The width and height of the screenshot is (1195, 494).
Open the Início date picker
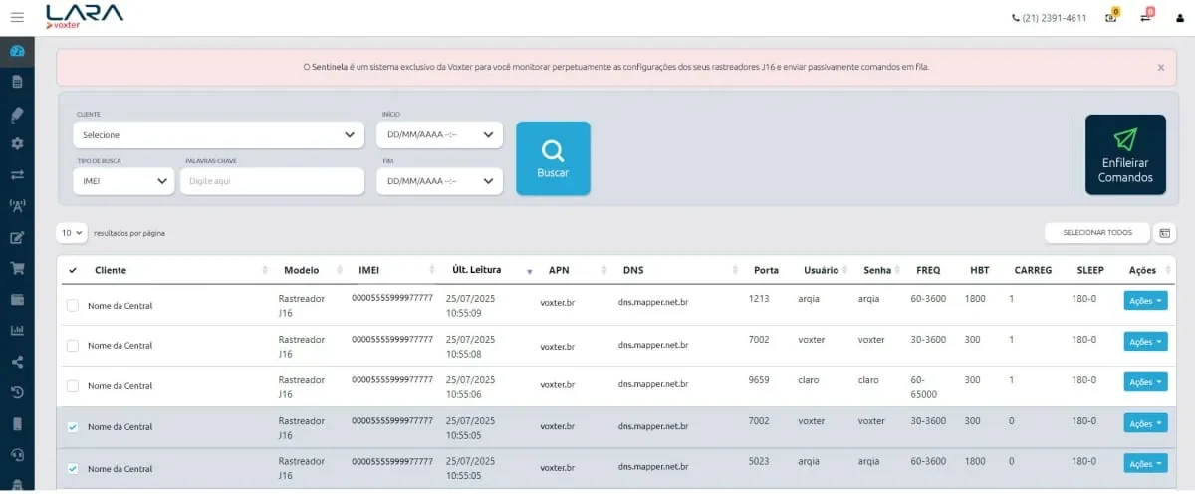pos(439,134)
